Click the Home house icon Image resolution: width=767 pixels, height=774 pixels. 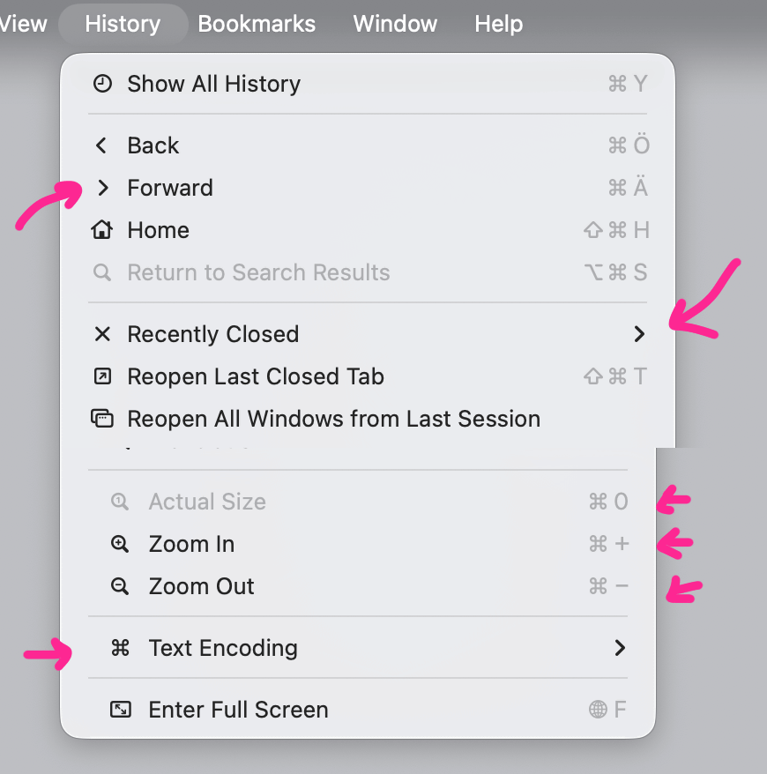[102, 230]
